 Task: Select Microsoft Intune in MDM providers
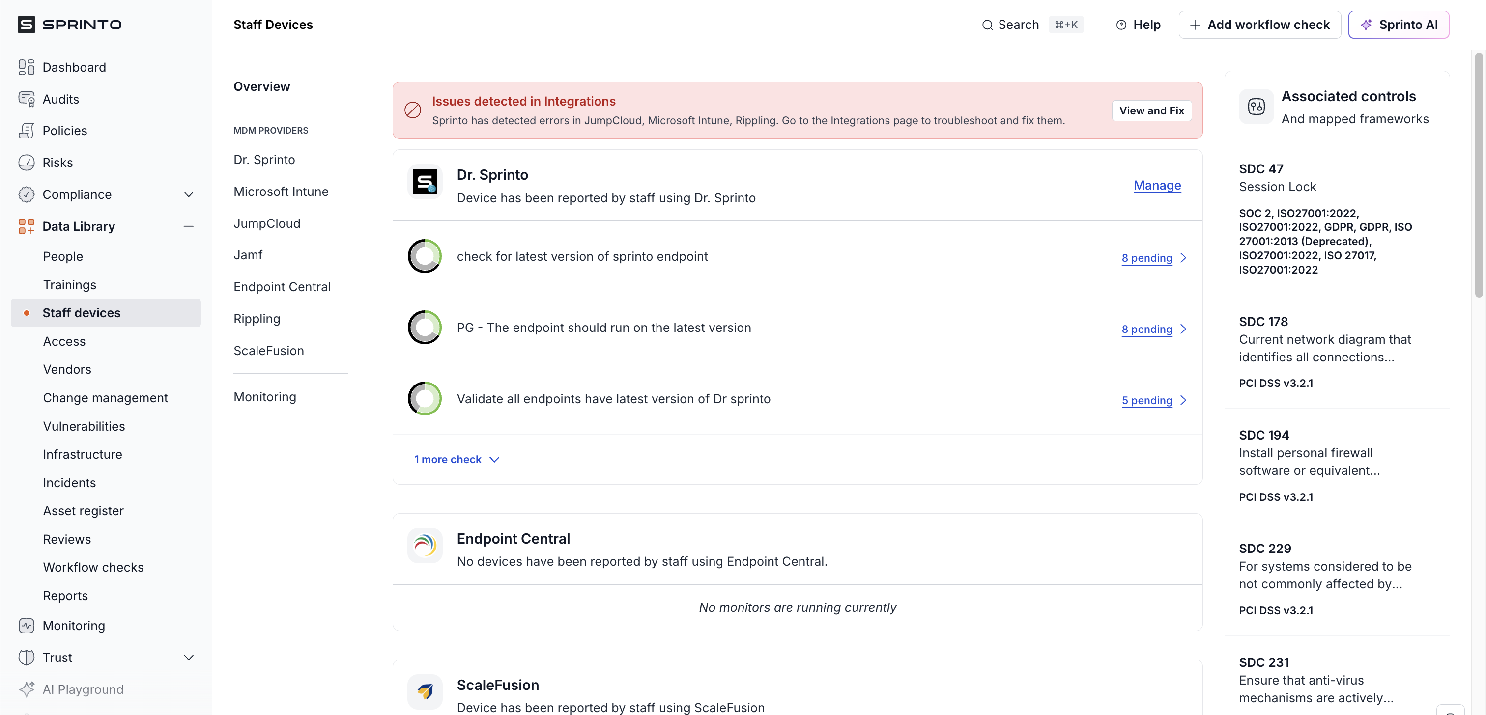coord(281,192)
